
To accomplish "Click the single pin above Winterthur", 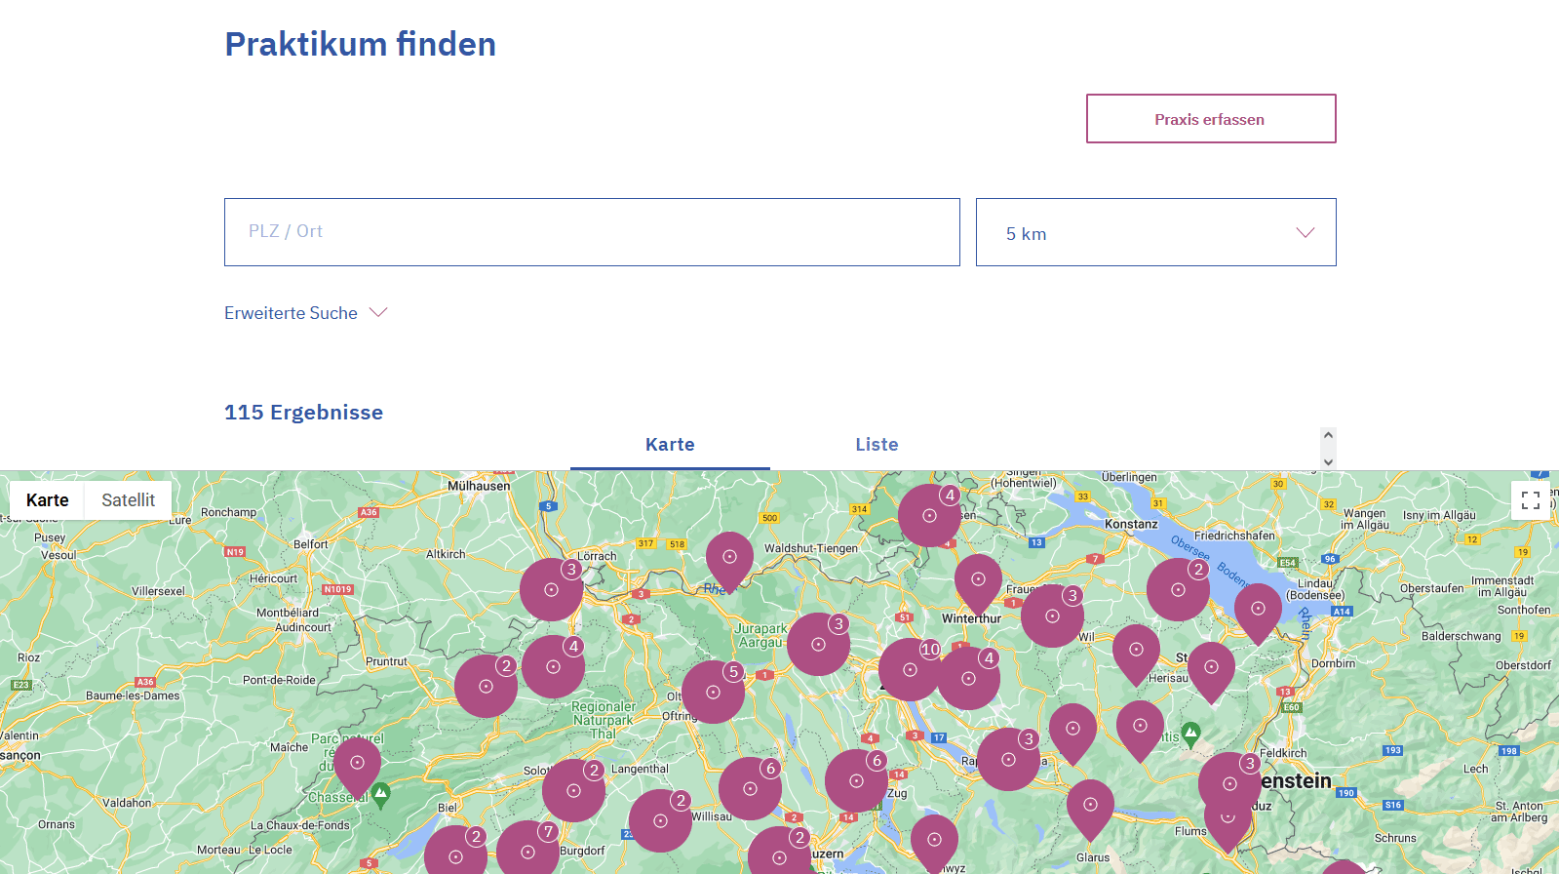I will coord(978,580).
